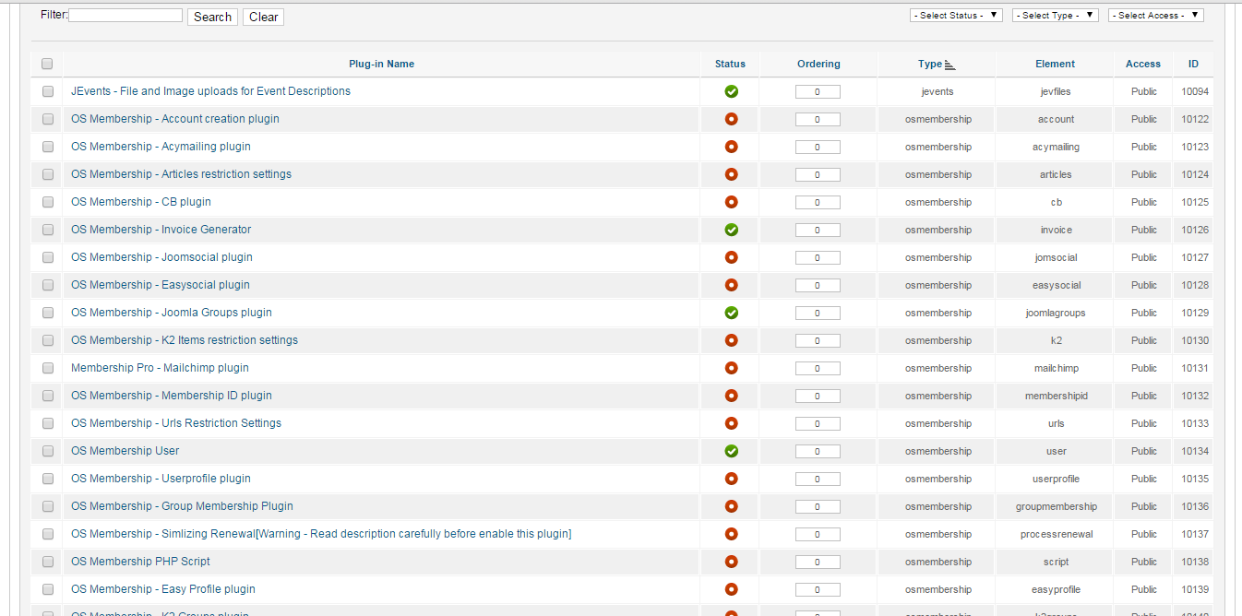1242x616 pixels.
Task: Click the Clear filter button
Action: coord(263,17)
